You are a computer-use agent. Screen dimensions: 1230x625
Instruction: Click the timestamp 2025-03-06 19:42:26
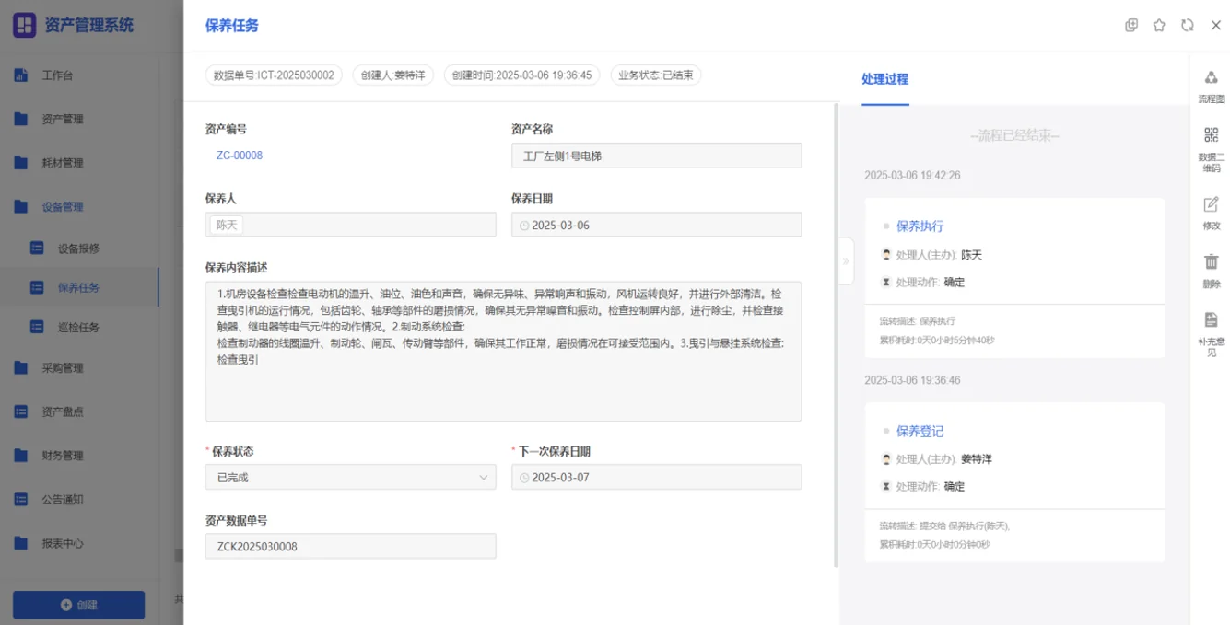tap(912, 175)
